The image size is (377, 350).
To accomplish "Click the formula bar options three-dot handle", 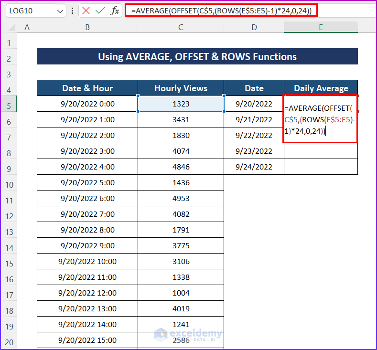I will tap(72, 11).
